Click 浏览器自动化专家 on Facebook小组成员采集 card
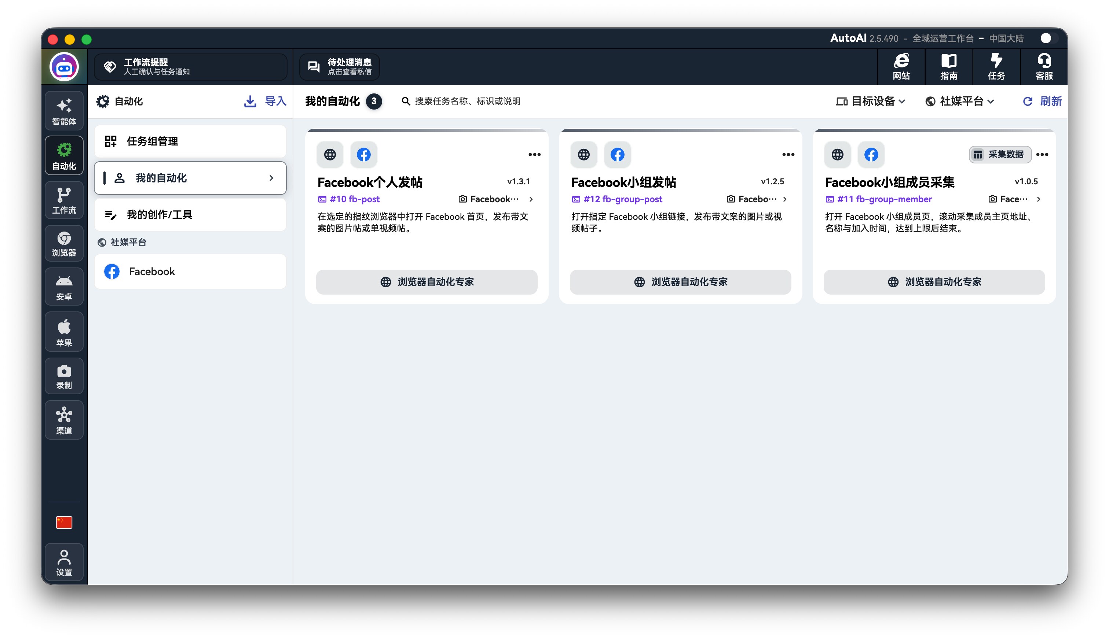This screenshot has width=1109, height=639. click(934, 282)
